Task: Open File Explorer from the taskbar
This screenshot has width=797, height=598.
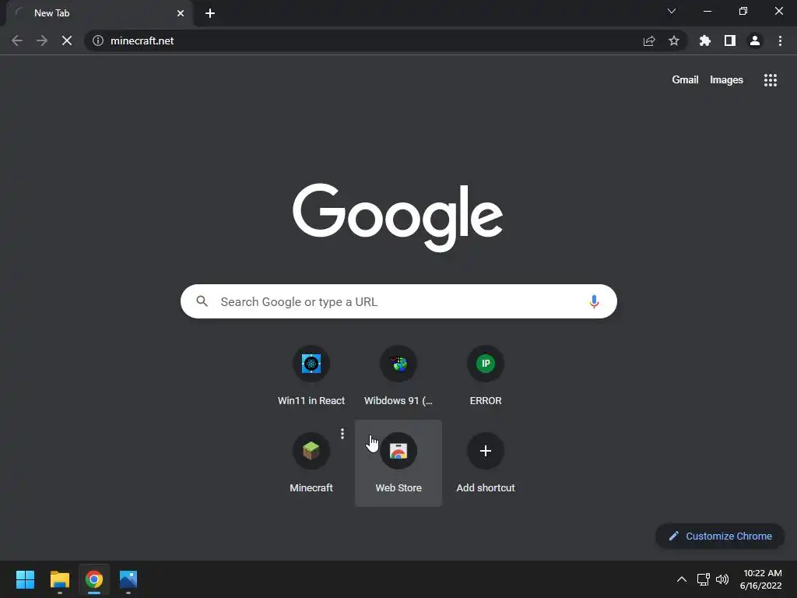Action: [59, 579]
